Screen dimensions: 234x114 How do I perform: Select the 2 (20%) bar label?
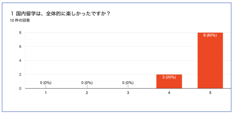coord(169,77)
